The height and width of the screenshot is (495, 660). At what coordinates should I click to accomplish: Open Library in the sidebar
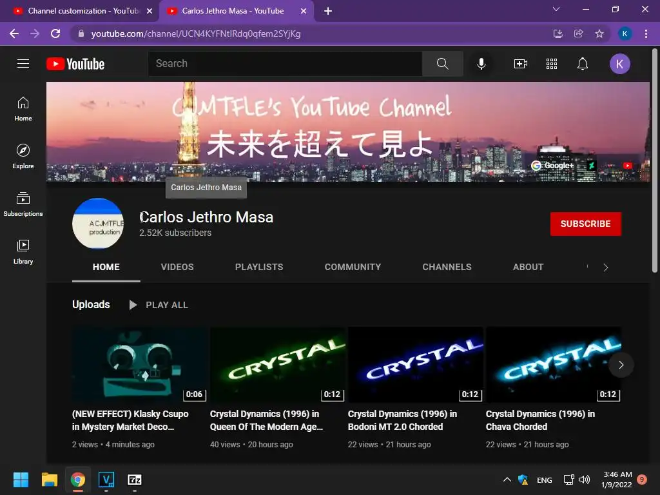23,252
